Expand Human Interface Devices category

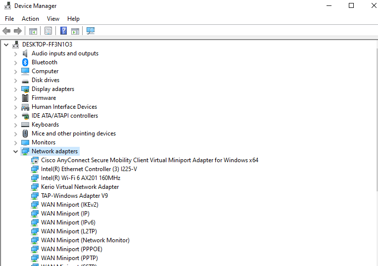point(16,107)
